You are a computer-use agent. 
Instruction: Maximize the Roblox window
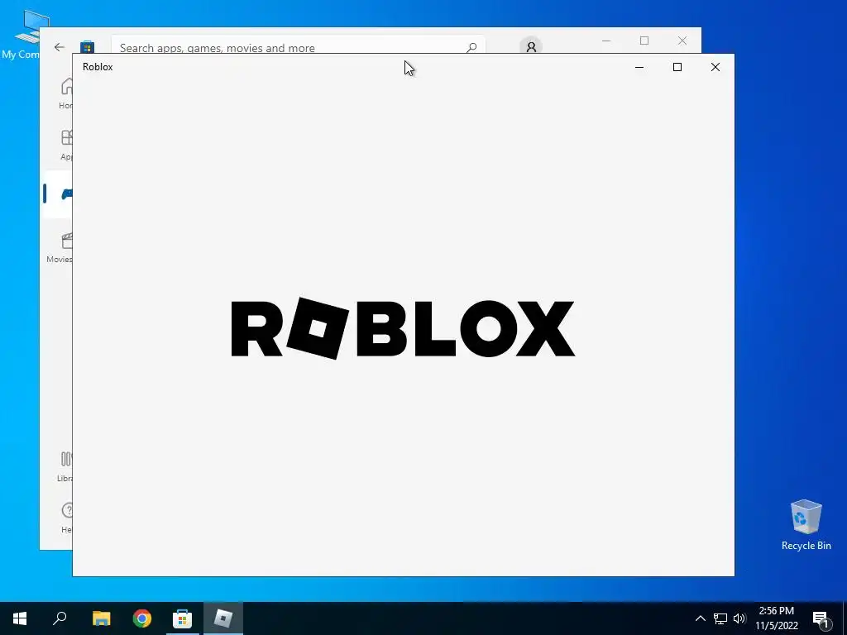677,67
